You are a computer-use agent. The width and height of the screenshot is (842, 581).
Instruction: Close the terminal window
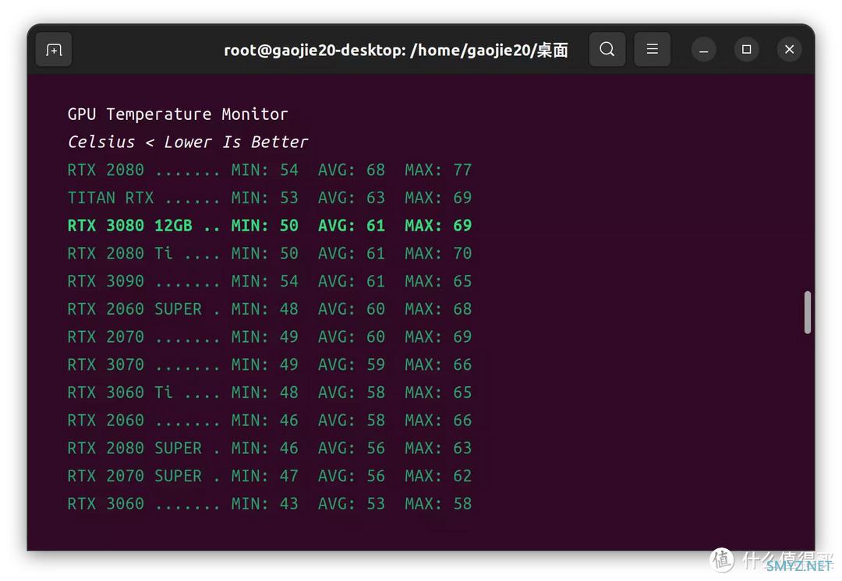789,49
